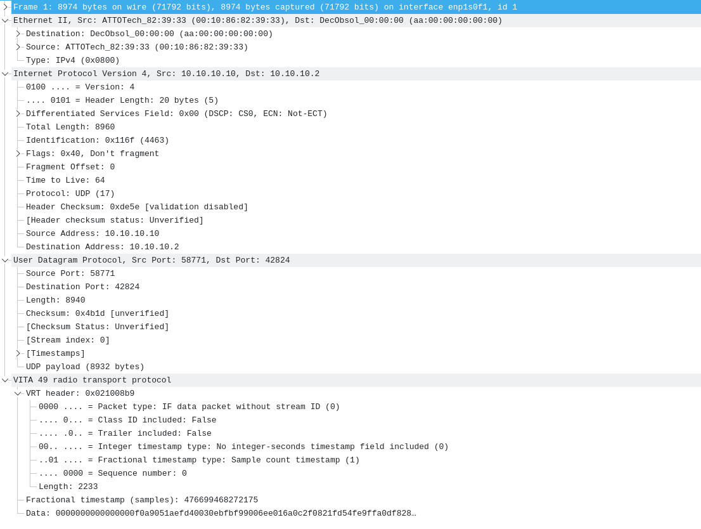This screenshot has width=701, height=529.
Task: Select the Destination Port: 42824 field
Action: point(82,287)
